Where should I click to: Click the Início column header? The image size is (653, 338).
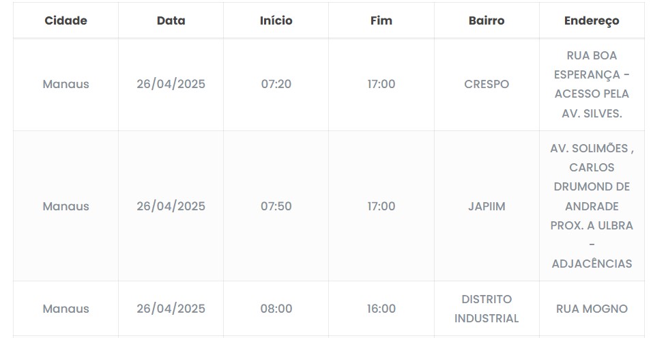tap(276, 20)
